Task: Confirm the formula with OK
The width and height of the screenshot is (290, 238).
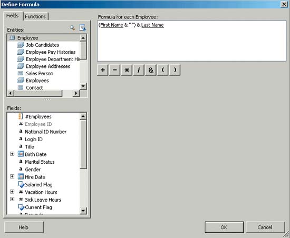Action: (224, 227)
